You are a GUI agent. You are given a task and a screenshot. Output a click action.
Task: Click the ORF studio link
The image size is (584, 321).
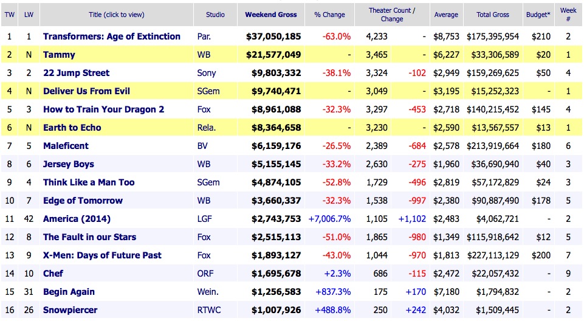click(x=205, y=274)
